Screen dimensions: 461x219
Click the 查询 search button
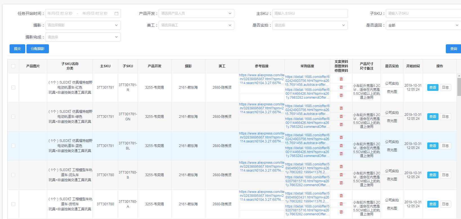point(453,49)
